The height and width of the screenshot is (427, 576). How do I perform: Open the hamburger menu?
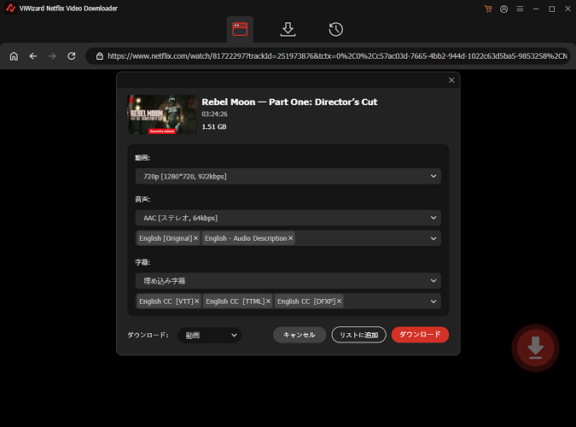[x=520, y=9]
